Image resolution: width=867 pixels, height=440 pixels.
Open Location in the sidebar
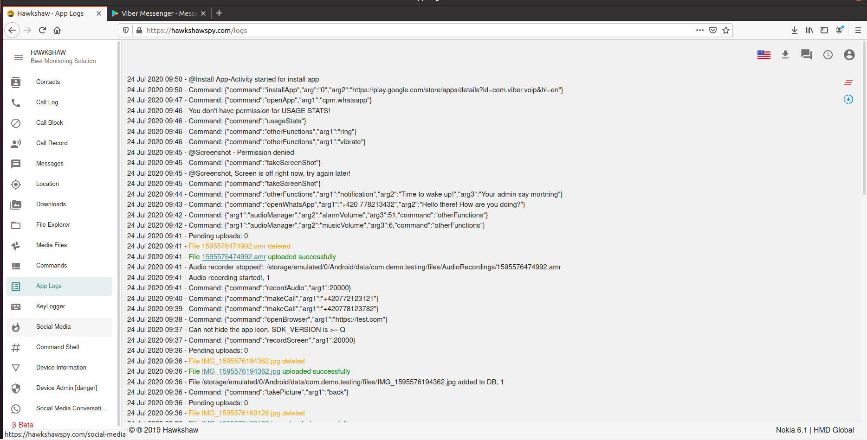[x=59, y=184]
